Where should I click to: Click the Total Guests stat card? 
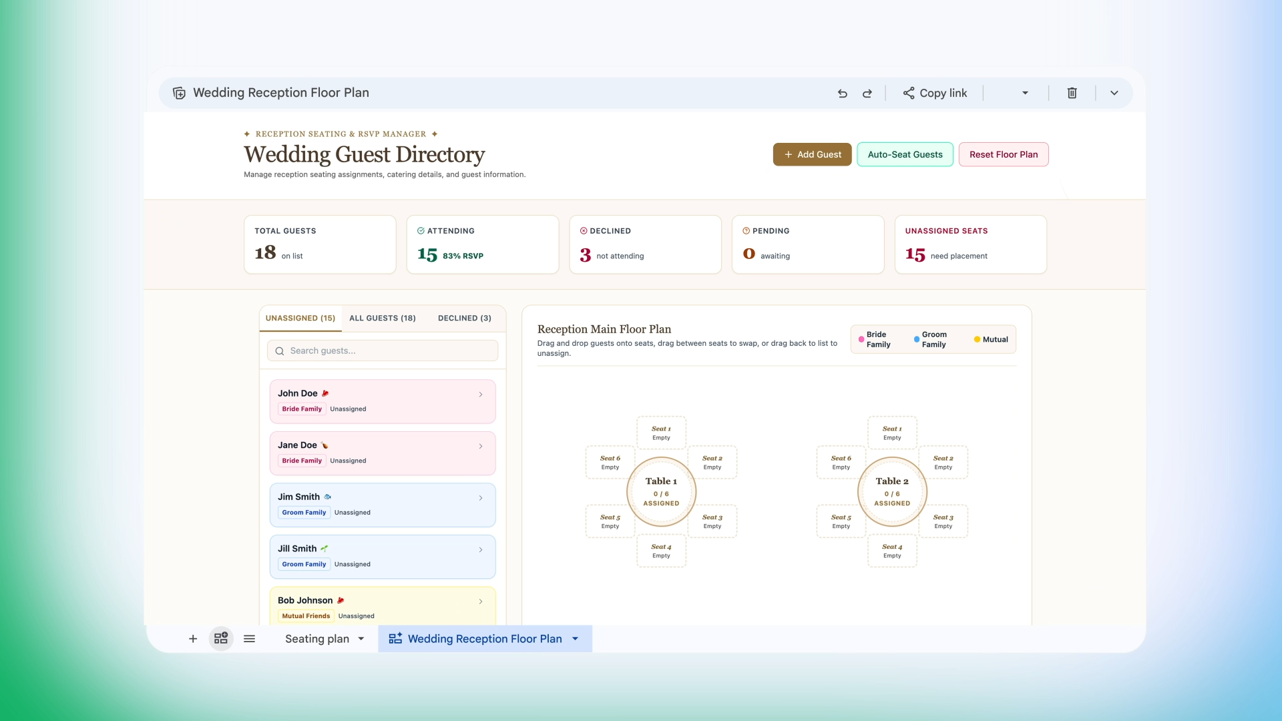[320, 244]
